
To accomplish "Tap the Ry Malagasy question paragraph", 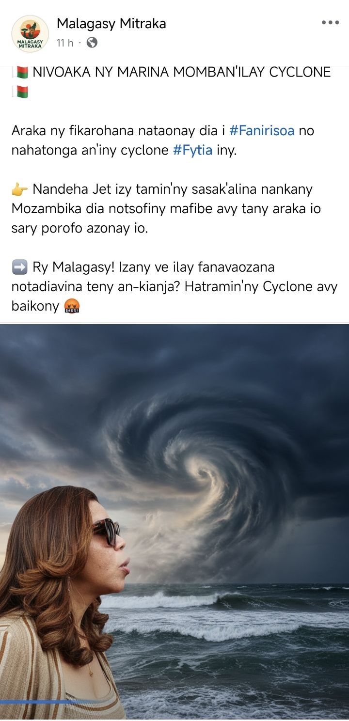I will [174, 286].
